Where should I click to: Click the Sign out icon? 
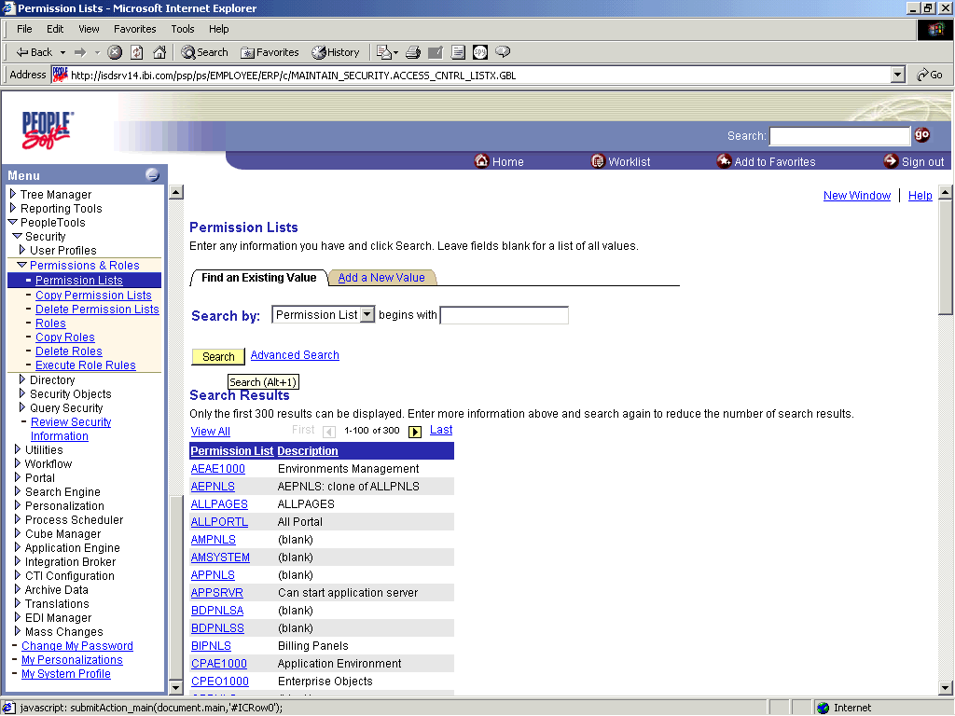coord(891,160)
